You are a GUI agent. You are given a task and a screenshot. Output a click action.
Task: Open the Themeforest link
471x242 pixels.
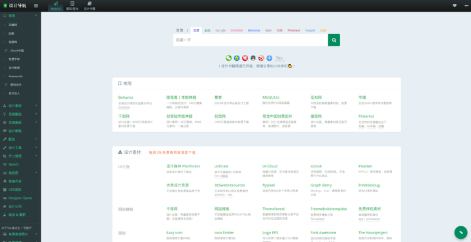point(273,209)
